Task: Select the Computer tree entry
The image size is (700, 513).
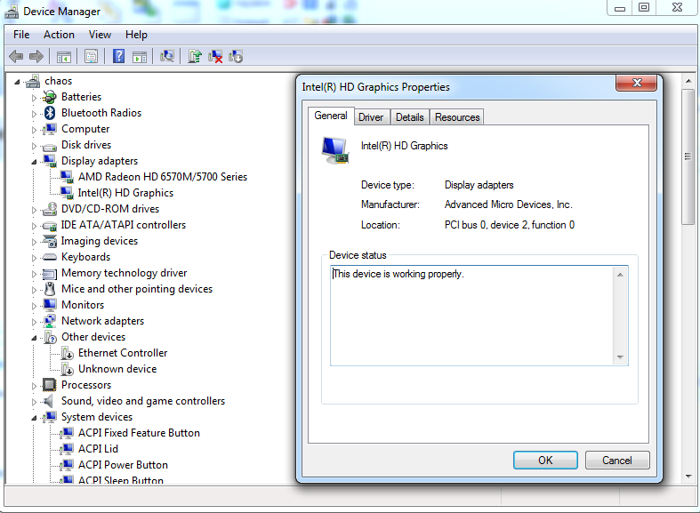Action: coord(85,129)
